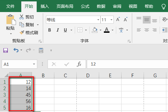Click cell A4 containing 56
This screenshot has height=112, width=168.
(20, 101)
